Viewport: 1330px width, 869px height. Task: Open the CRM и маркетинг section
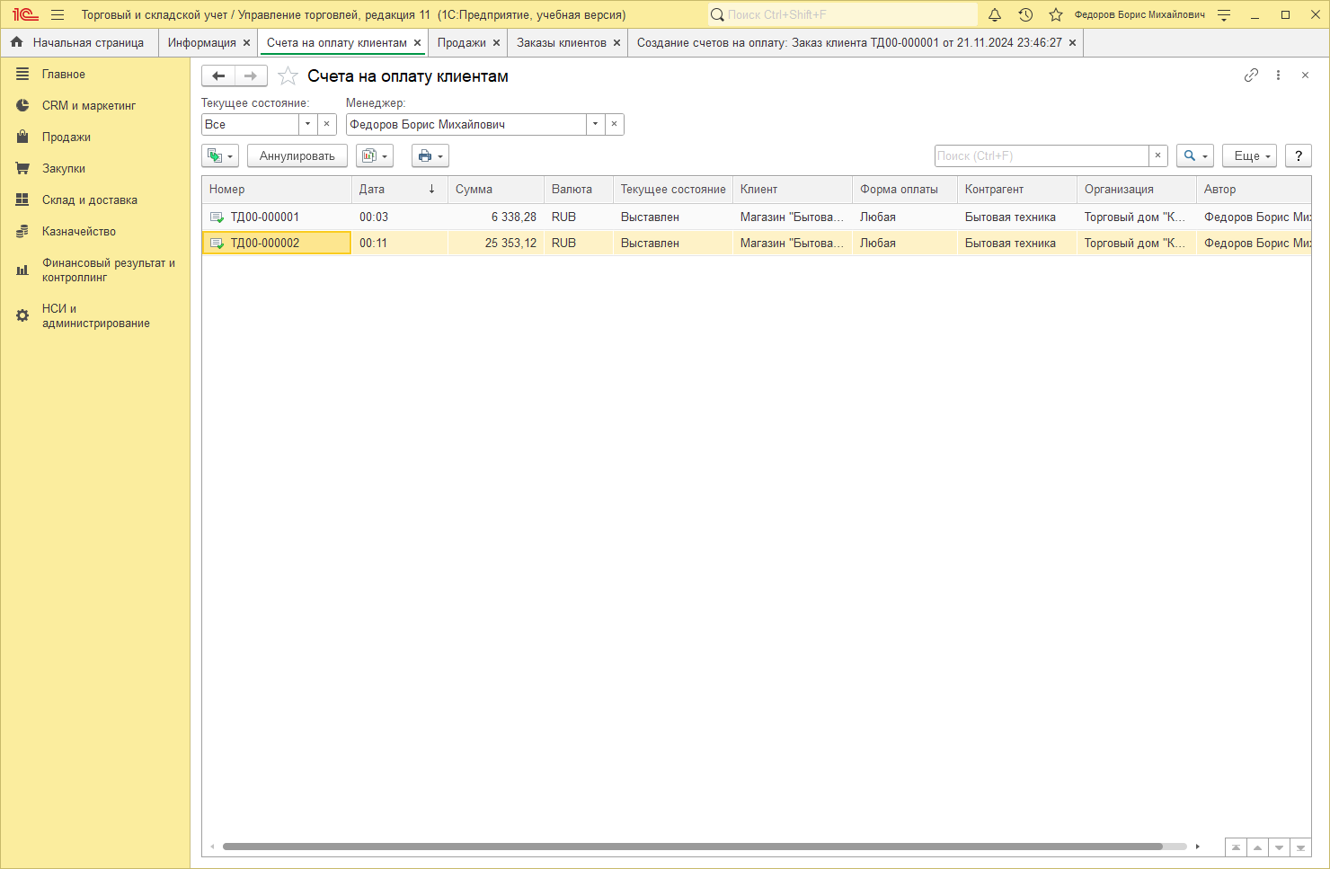[95, 106]
